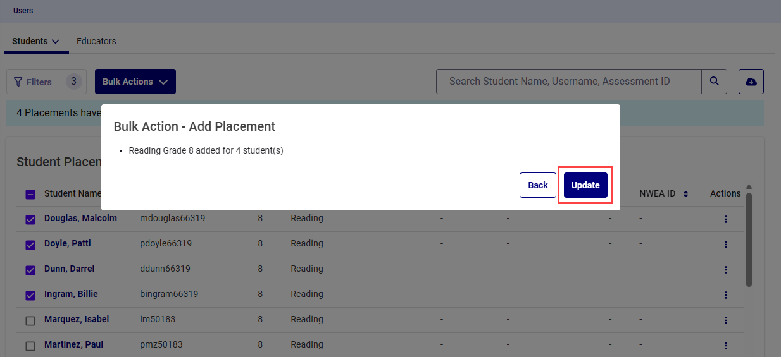
Task: Click the filter count badge 3
Action: click(73, 82)
